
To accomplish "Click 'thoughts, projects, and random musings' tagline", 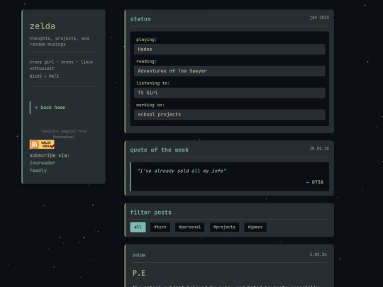I will 60,42.
